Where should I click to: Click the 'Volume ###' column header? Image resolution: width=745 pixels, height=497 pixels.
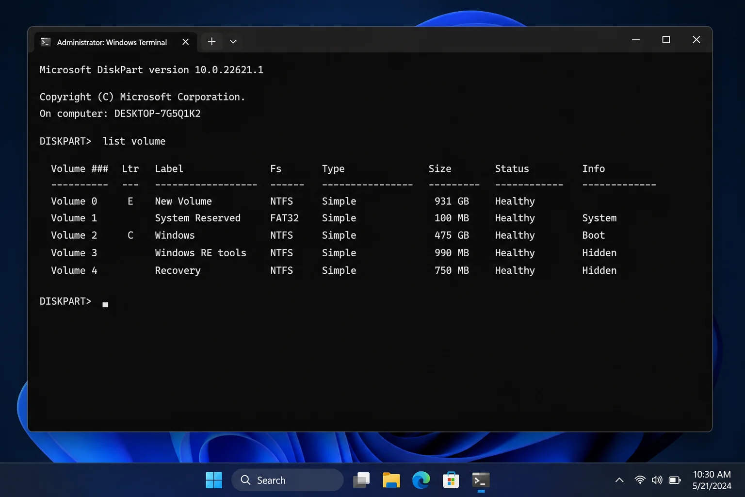click(80, 168)
